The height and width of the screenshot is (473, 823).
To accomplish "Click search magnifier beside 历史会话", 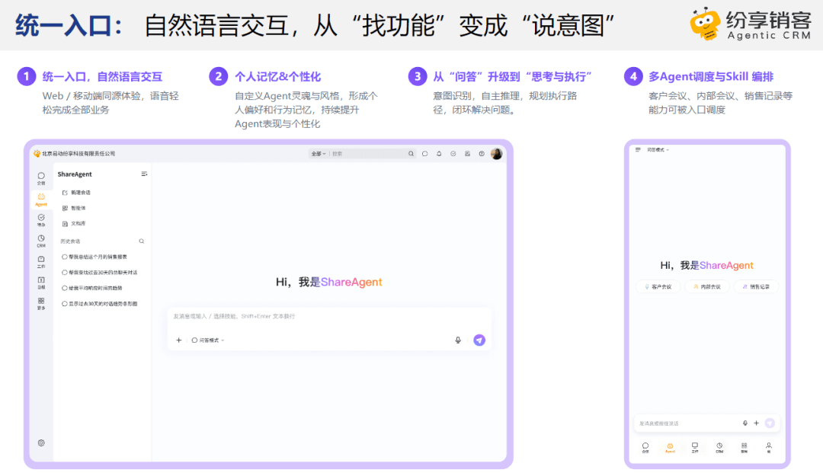I will pos(141,241).
